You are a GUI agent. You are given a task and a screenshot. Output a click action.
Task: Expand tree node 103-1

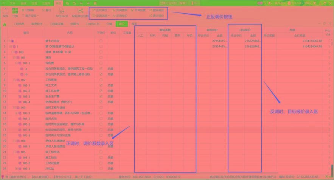[16, 113]
